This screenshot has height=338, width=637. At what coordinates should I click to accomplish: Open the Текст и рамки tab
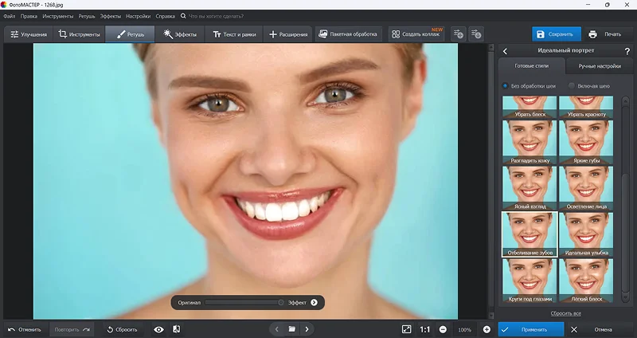click(x=234, y=34)
